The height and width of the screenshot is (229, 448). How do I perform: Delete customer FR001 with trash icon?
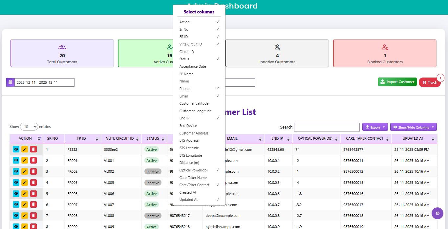(x=33, y=160)
